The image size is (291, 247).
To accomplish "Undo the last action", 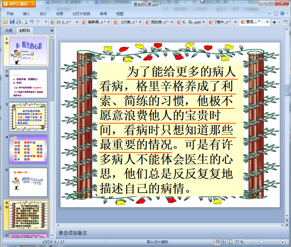I will coord(32,22).
